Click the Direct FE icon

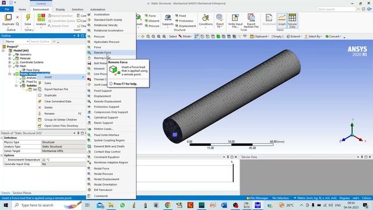pyautogui.click(x=219, y=17)
